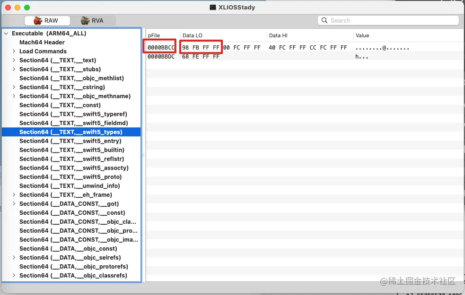
Task: Select Section64 (__TEXT,__text) row
Action: click(x=71, y=60)
